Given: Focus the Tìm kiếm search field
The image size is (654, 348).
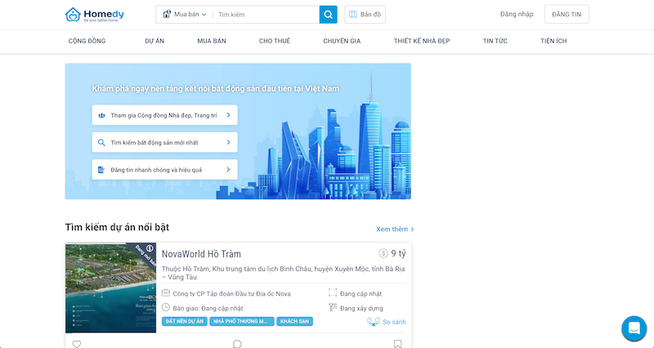Looking at the screenshot, I should [x=267, y=15].
